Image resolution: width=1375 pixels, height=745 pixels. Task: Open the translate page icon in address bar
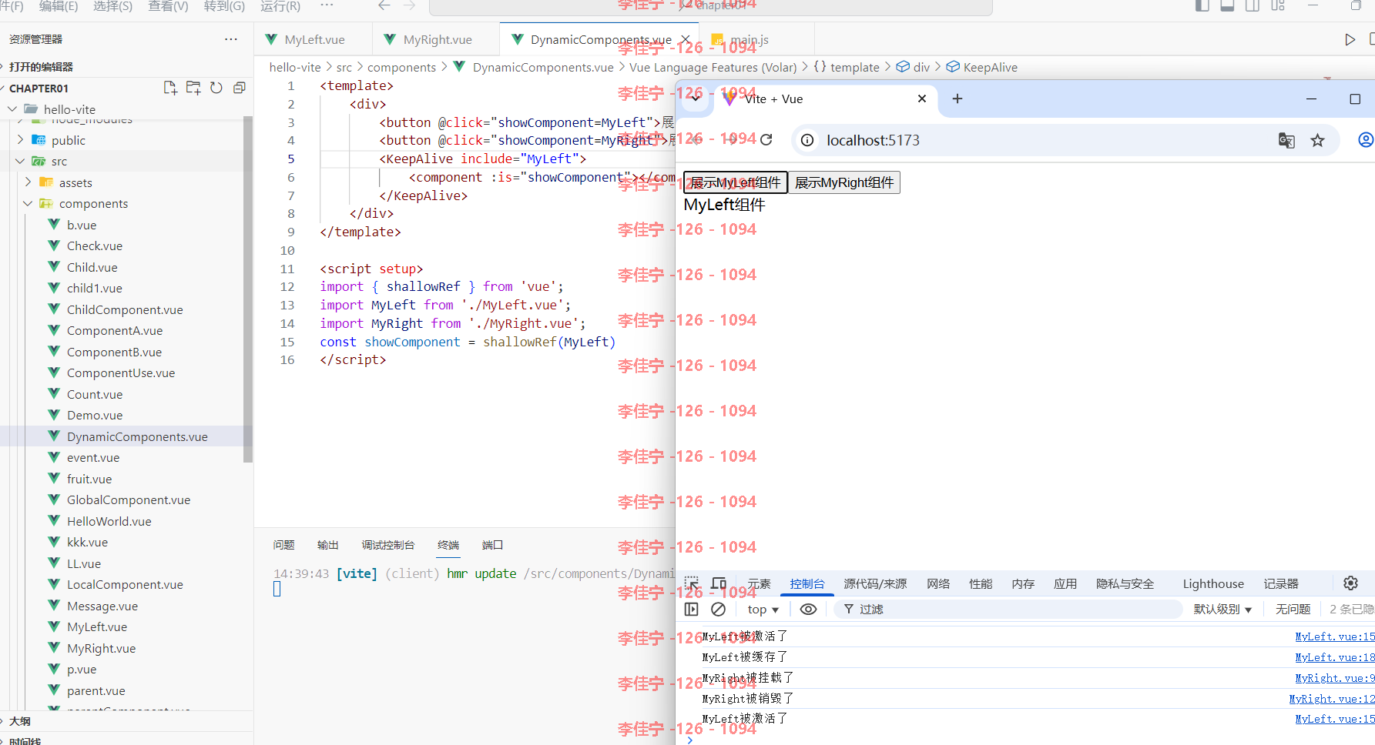click(1286, 140)
